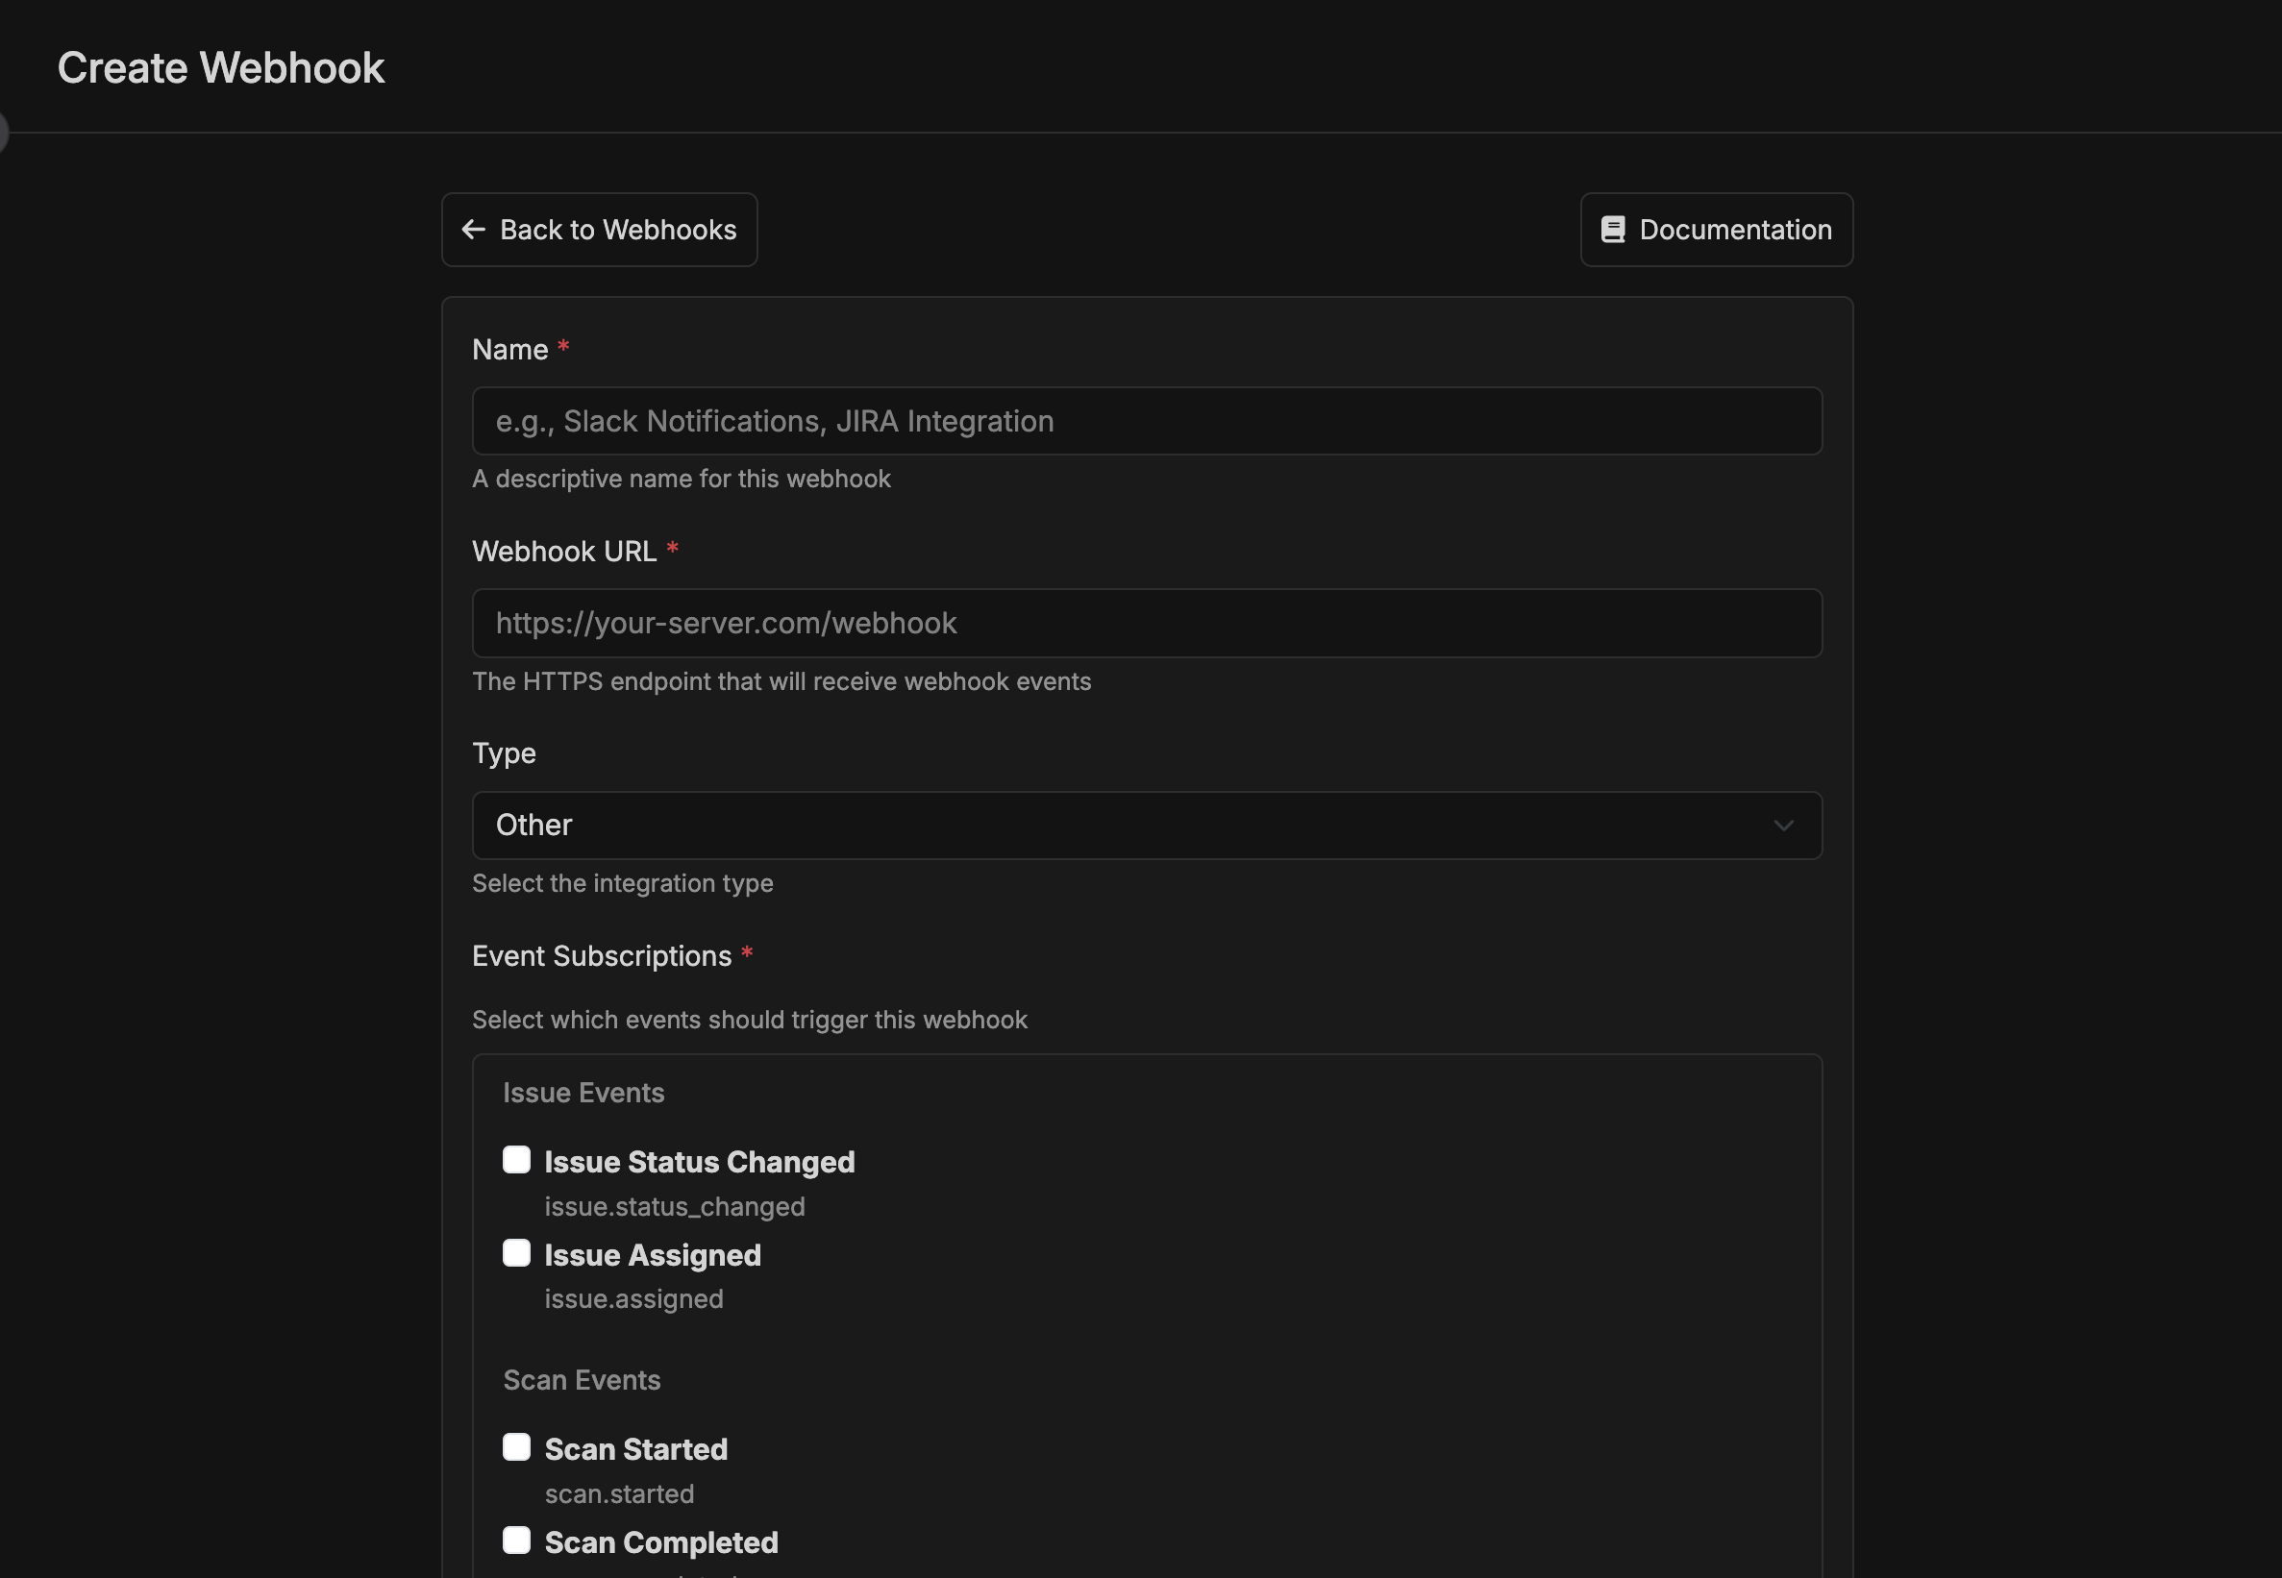The height and width of the screenshot is (1578, 2282).
Task: Click the scan.started event code
Action: 619,1493
